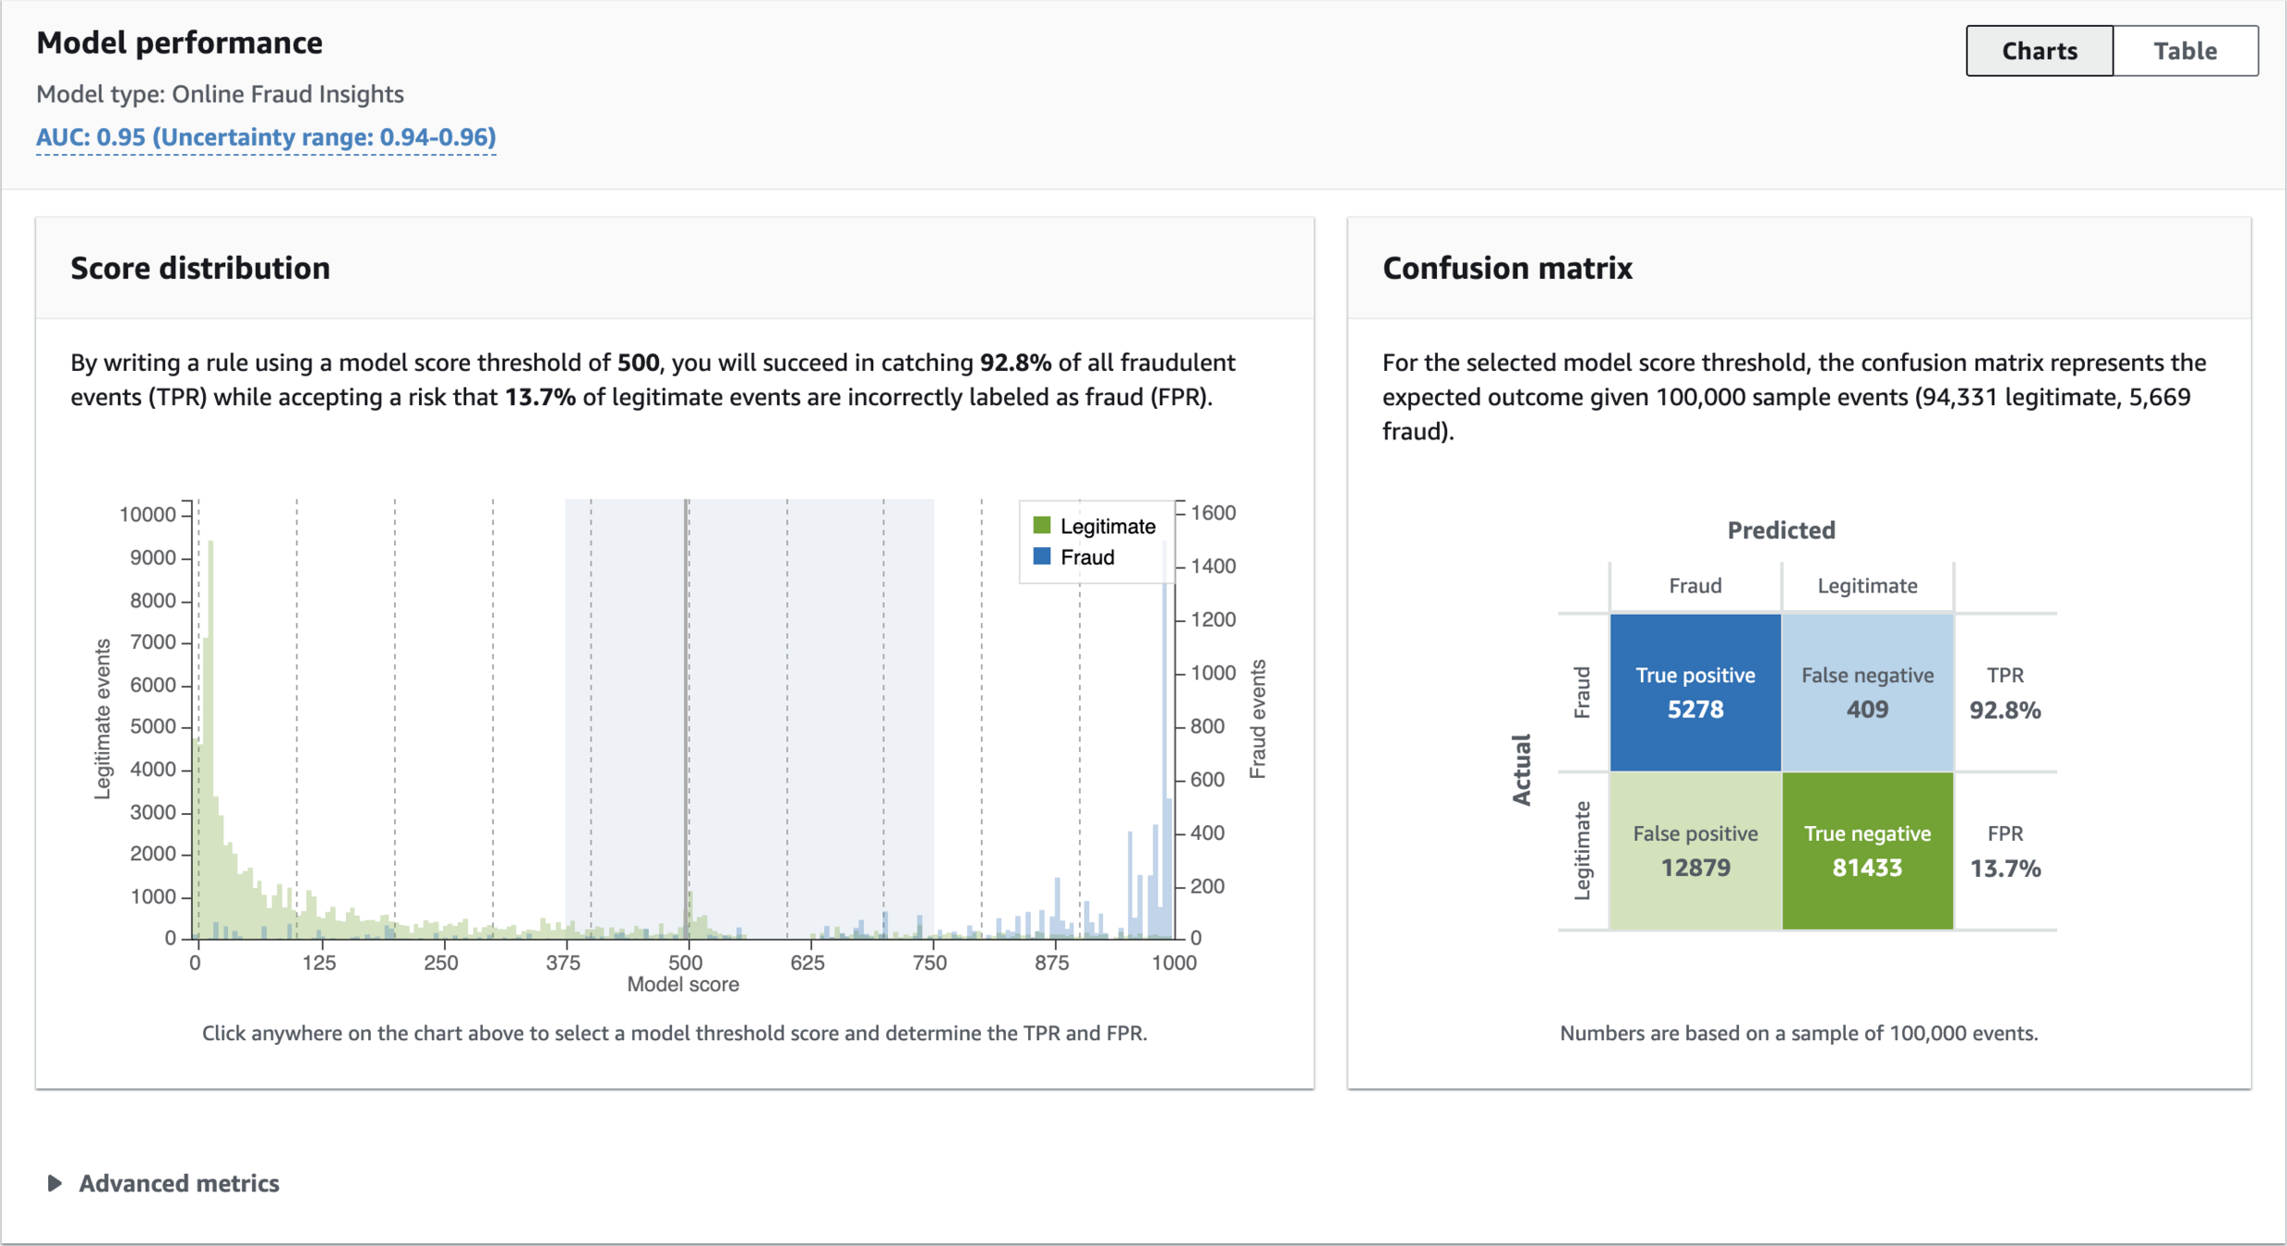Click the Advanced metrics triangle icon
Screen dimensions: 2287x1246
click(x=54, y=1183)
